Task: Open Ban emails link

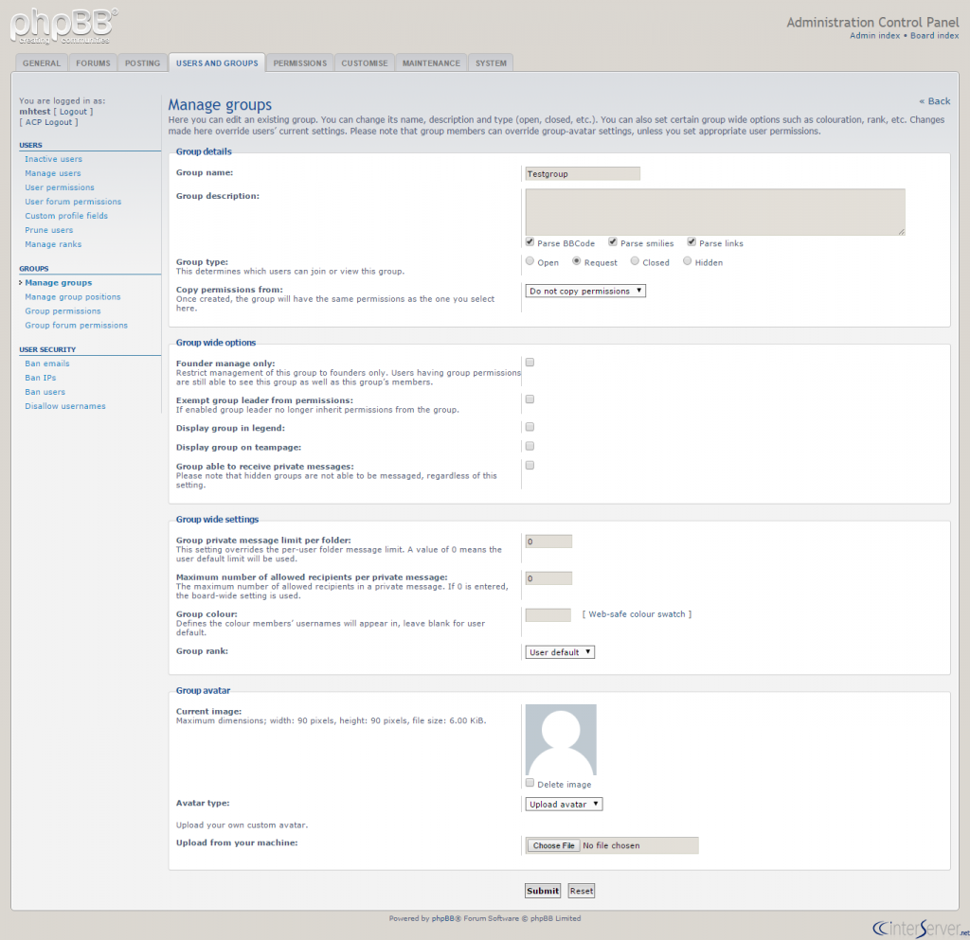Action: [x=47, y=364]
